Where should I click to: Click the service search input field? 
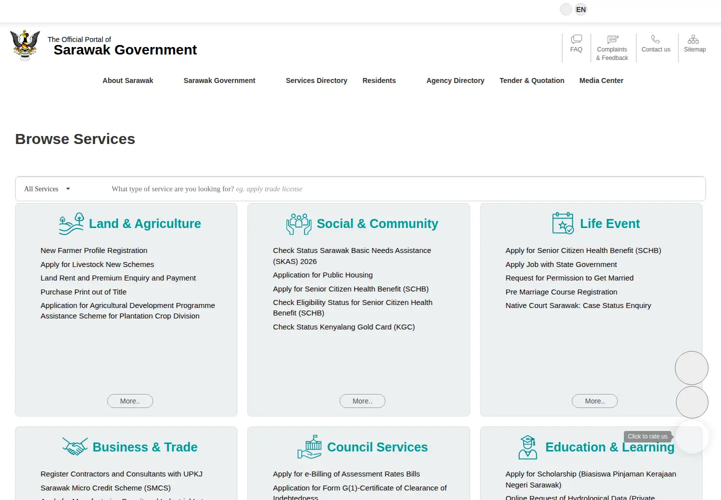coord(406,189)
